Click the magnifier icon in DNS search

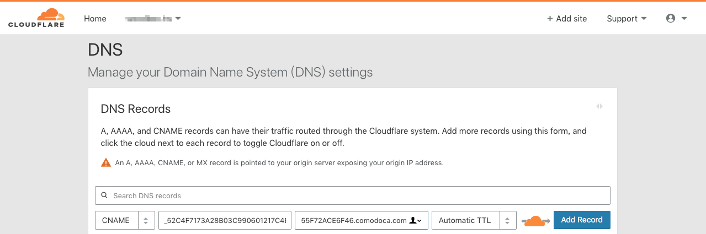[105, 195]
